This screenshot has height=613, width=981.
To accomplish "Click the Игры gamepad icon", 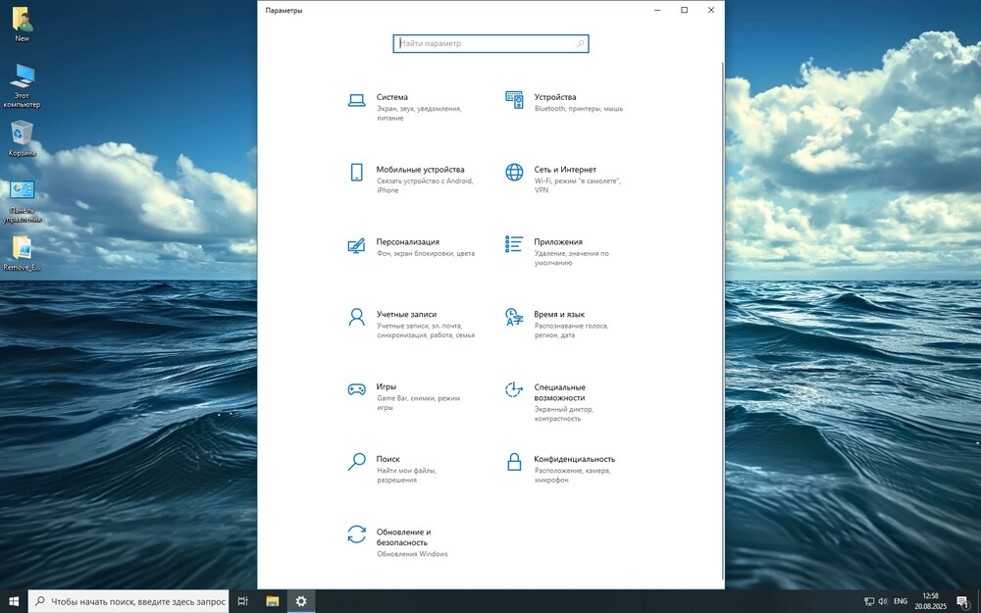I will 356,389.
